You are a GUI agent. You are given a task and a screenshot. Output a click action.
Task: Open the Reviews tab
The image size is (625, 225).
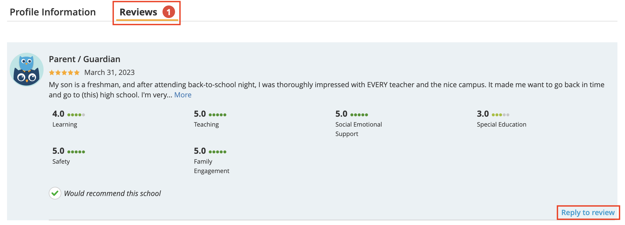tap(139, 12)
